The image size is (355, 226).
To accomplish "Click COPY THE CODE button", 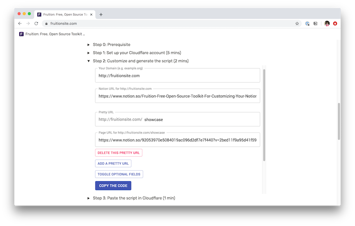I will [113, 185].
